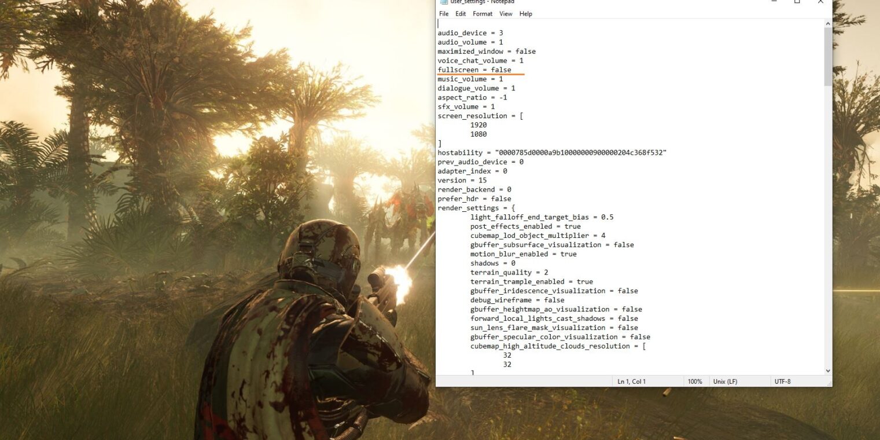Click the line 'maximized_window = false'
The image size is (880, 440).
(x=487, y=52)
